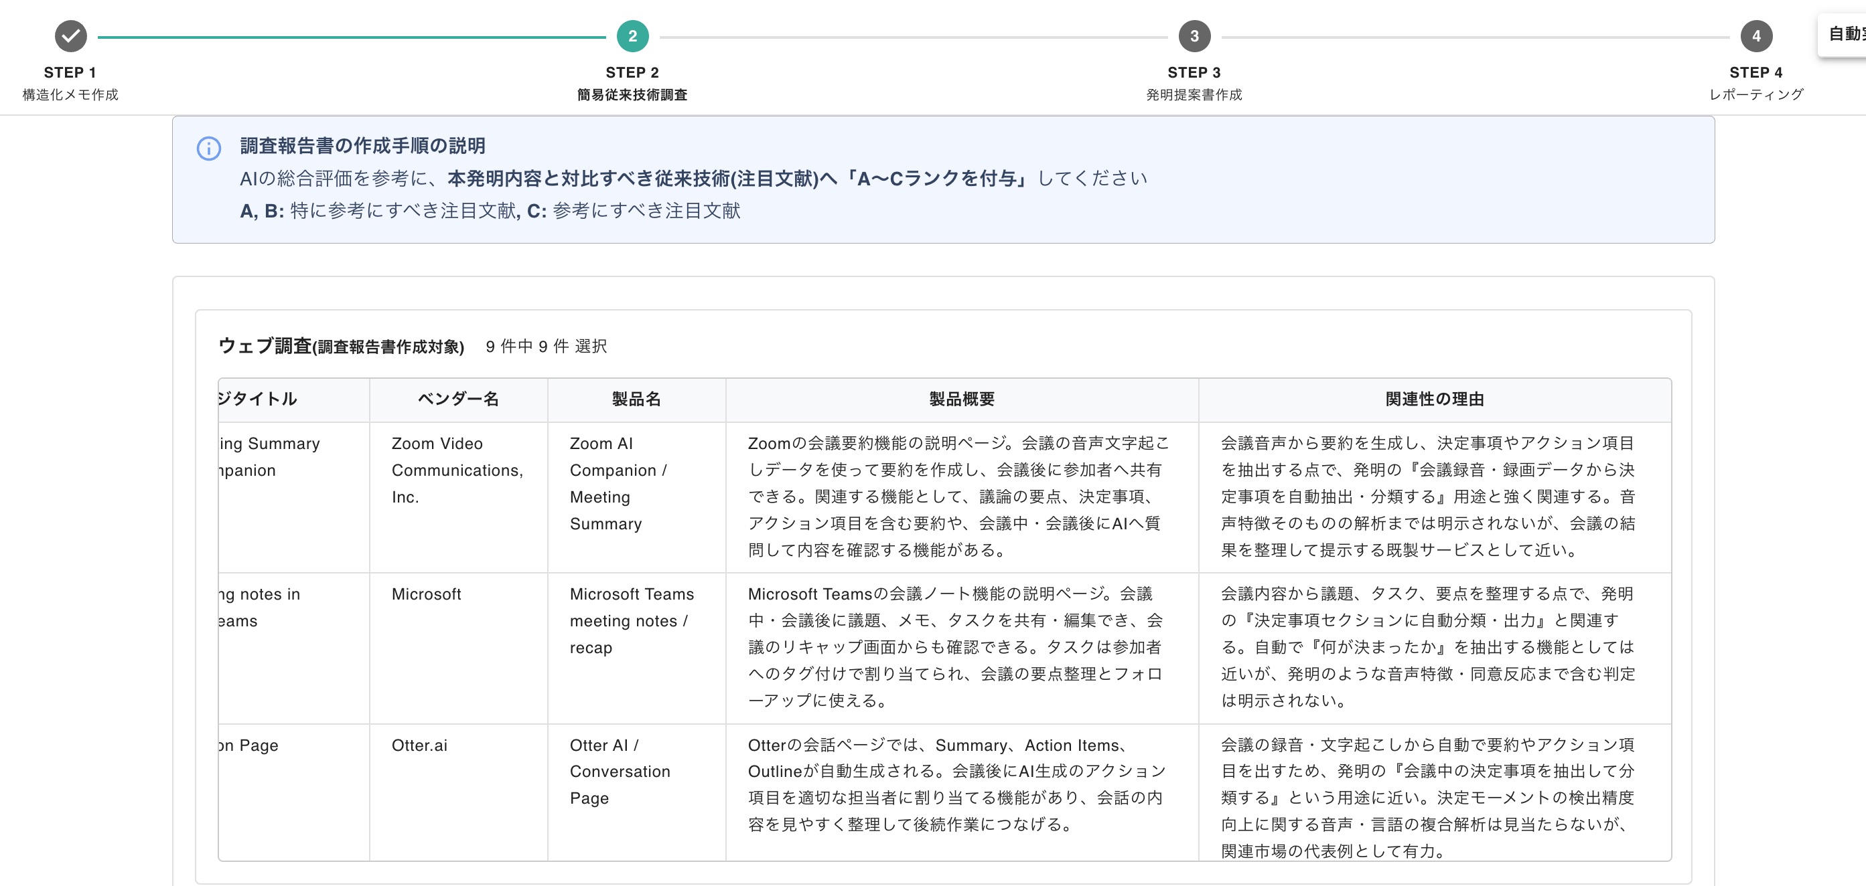This screenshot has width=1866, height=886.
Task: Click the Step 4 numbered circle
Action: coord(1756,36)
